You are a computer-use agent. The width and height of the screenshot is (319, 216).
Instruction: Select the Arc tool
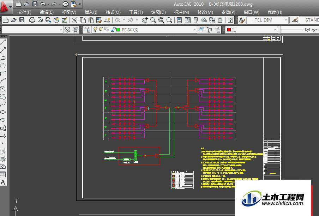(x=3, y=81)
